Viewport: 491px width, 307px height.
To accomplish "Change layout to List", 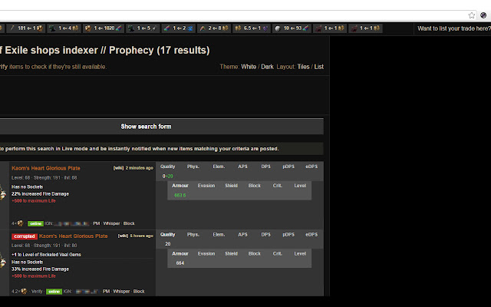I will click(x=319, y=67).
